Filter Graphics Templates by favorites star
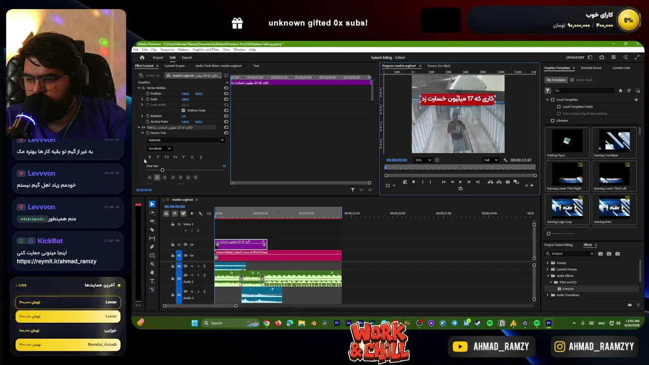The image size is (649, 365). click(x=620, y=91)
